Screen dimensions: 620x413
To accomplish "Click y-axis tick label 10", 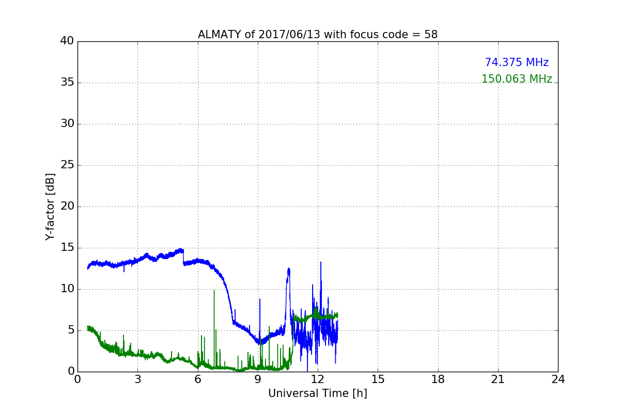I will point(67,289).
